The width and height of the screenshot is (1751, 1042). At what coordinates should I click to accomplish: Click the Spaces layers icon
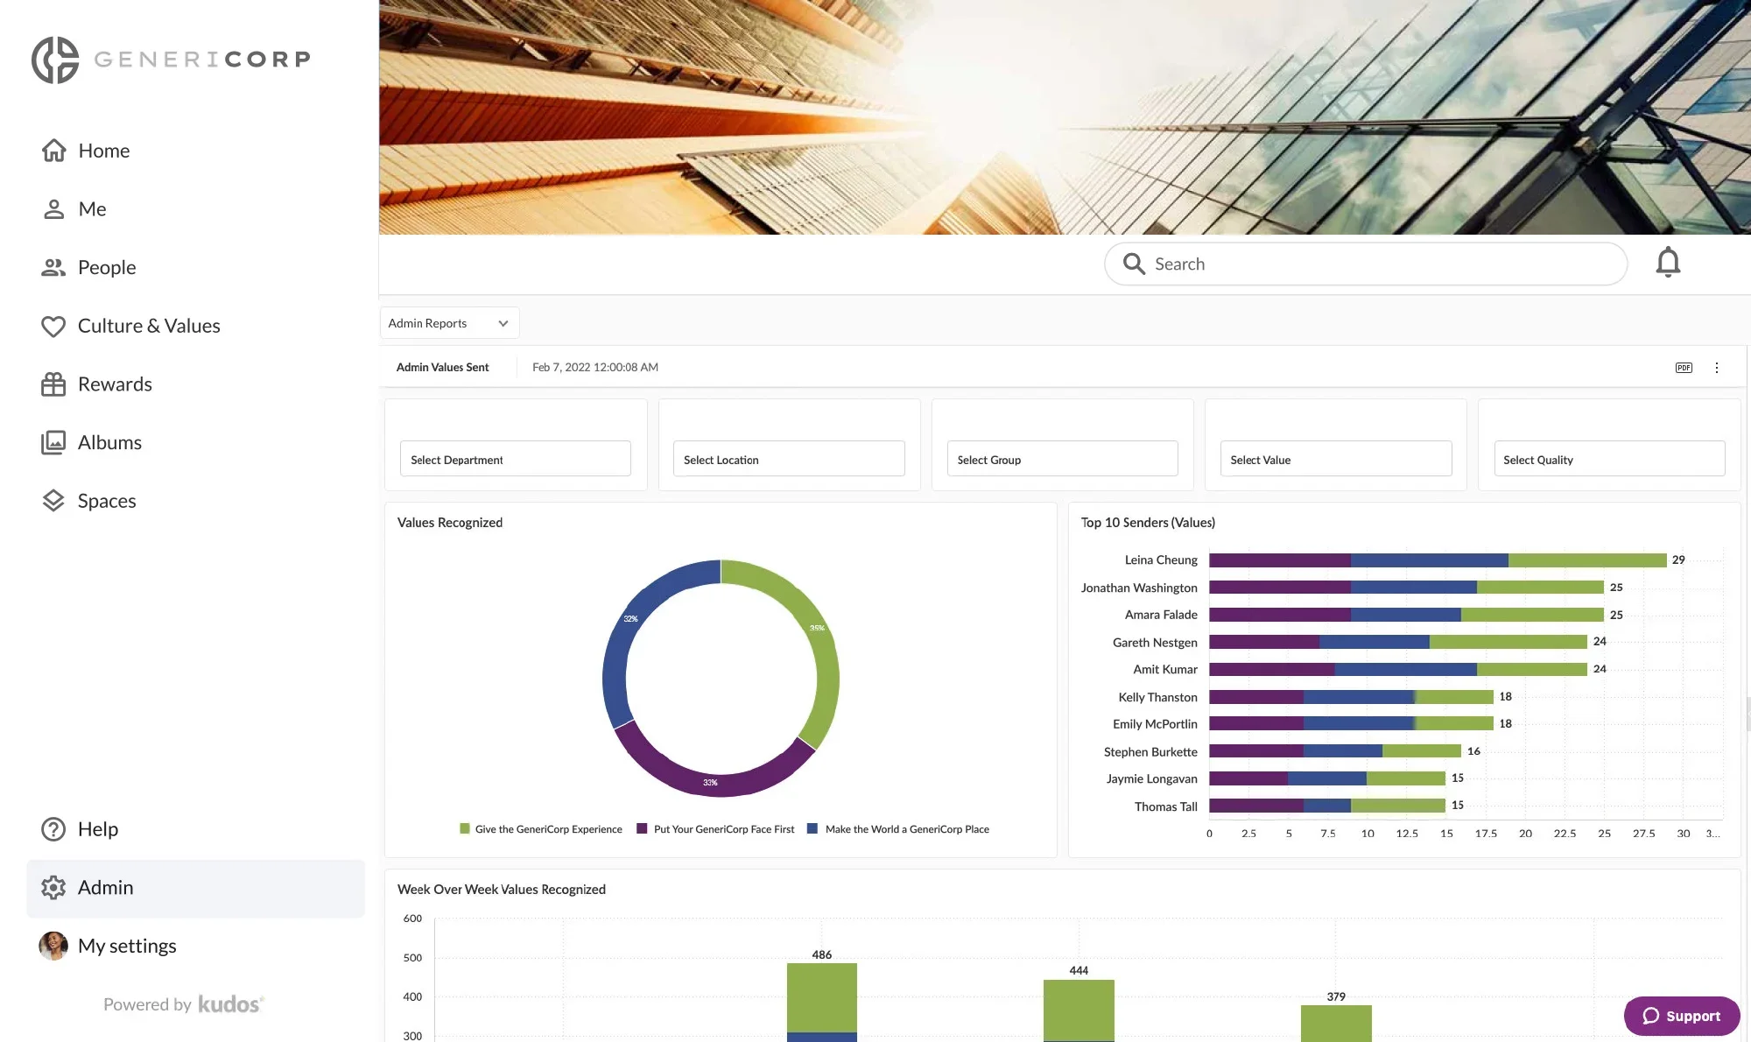[x=53, y=501]
